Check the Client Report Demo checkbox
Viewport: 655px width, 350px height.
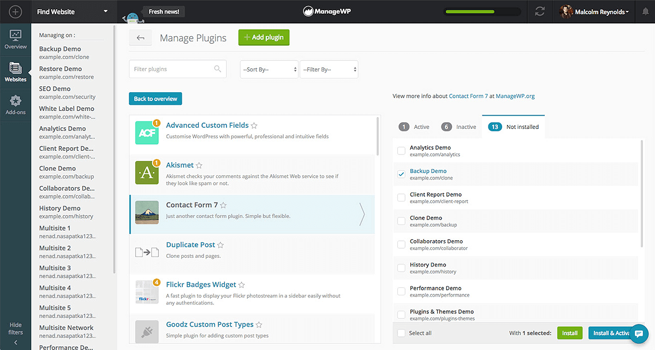coord(401,198)
